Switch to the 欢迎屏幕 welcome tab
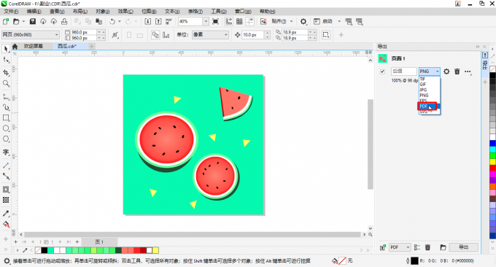The height and width of the screenshot is (267, 496). 34,46
